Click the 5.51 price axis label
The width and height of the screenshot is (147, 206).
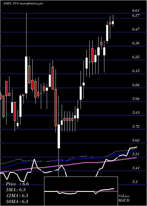click(x=136, y=154)
